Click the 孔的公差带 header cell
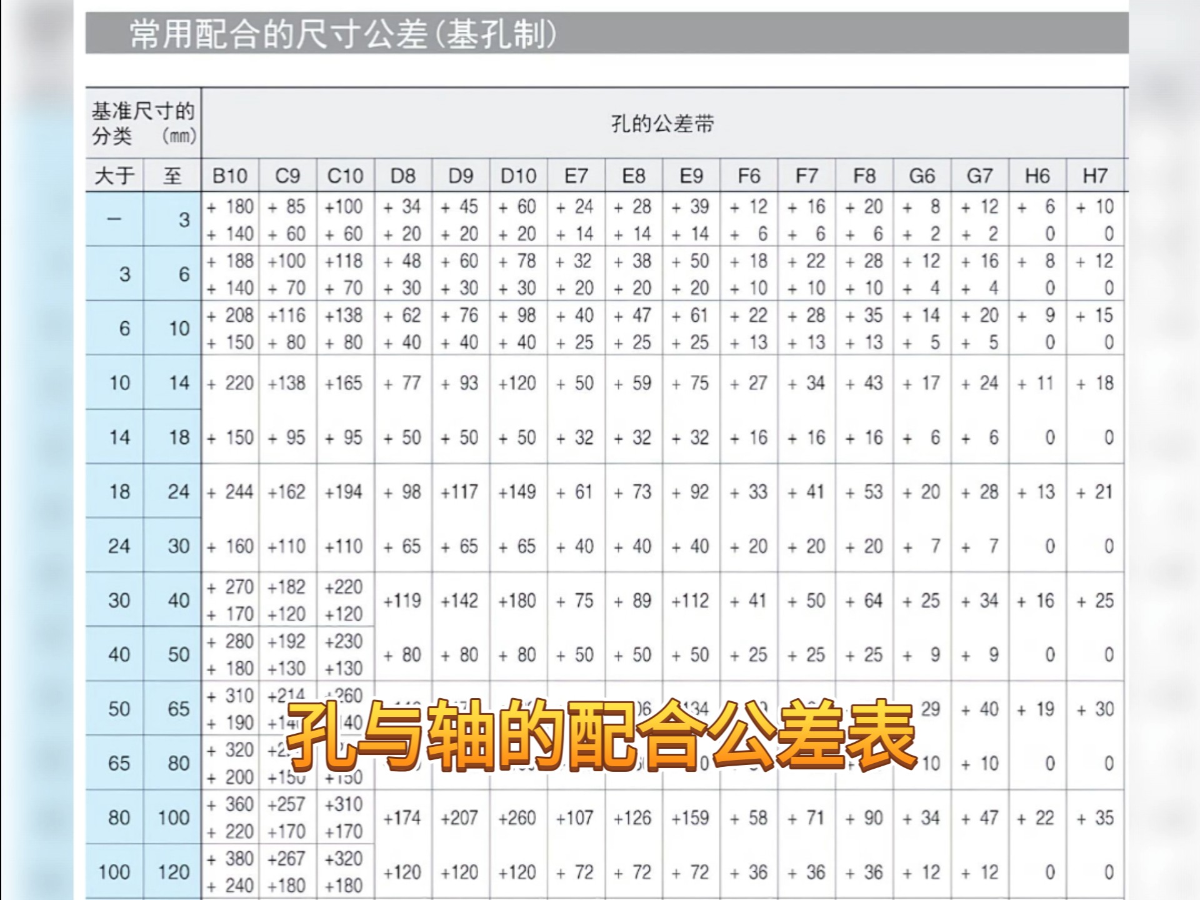 pos(662,124)
